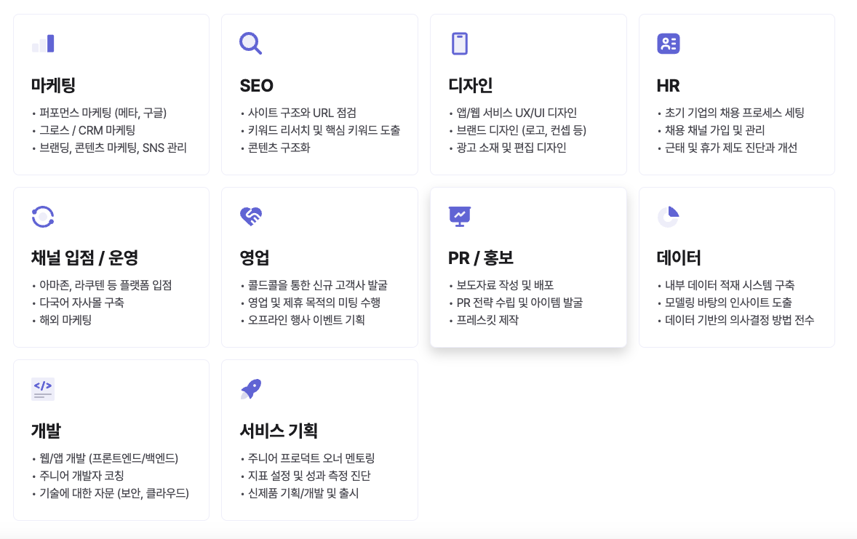Click the 콜드콜을 통한 신규 고객사 발굴 item
The height and width of the screenshot is (539, 857).
(314, 285)
